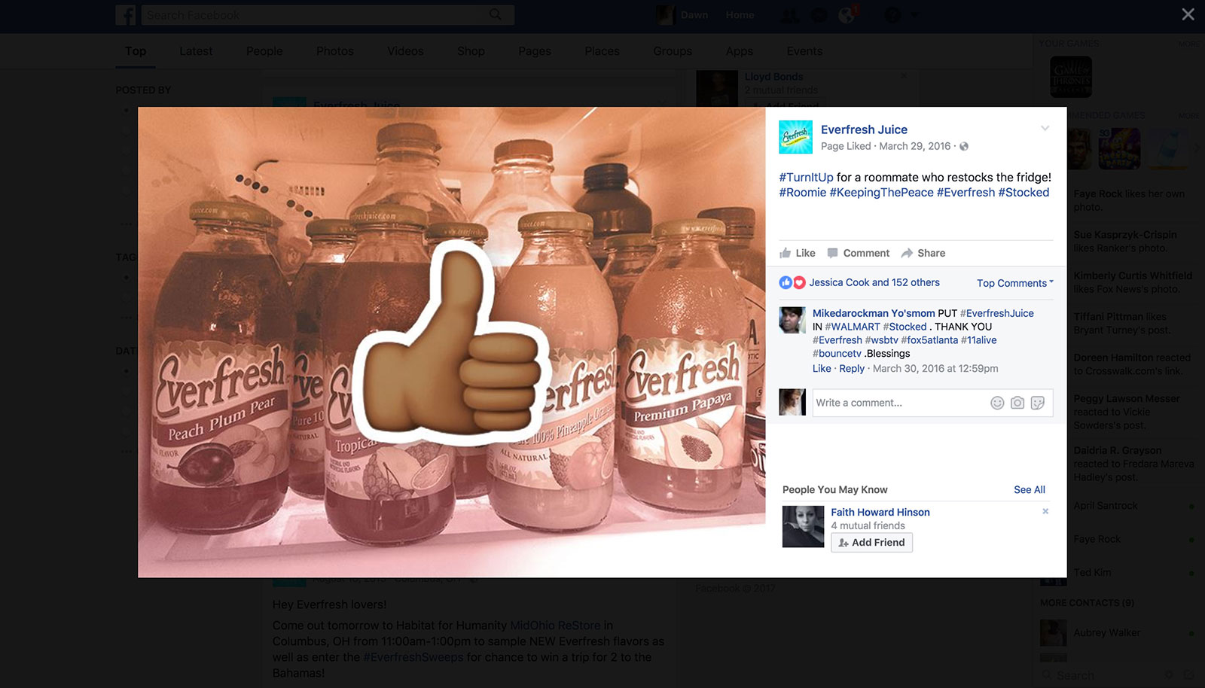Open the Everfresh Juice page name link
This screenshot has width=1205, height=688.
pos(864,129)
